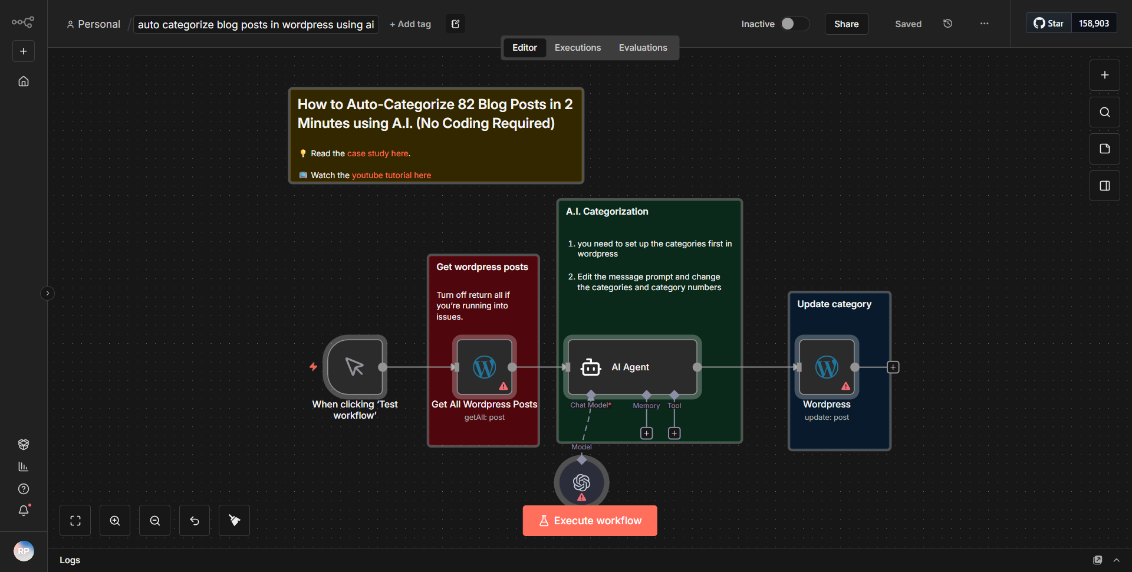
Task: Edit the workflow name field
Action: coord(256,24)
